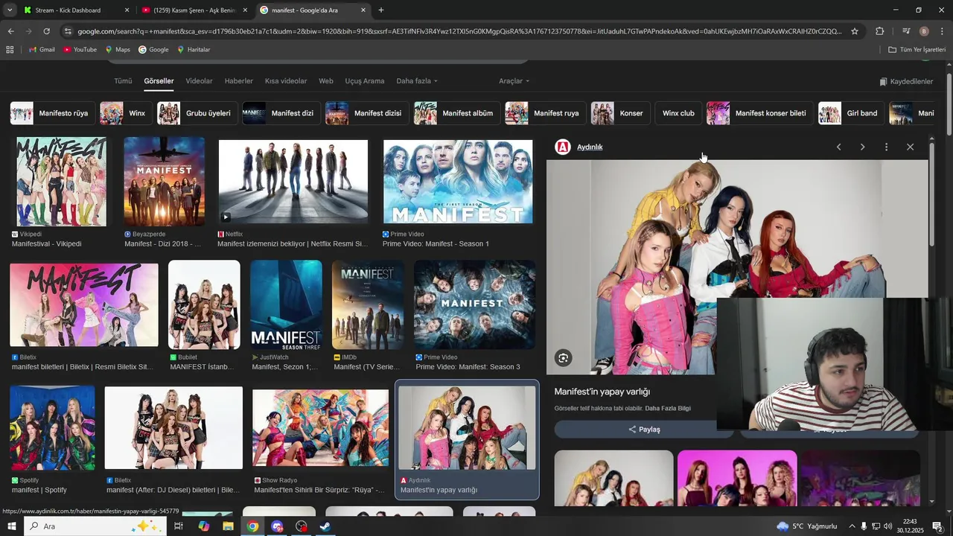The height and width of the screenshot is (536, 953).
Task: Show previous image in preview panel
Action: (838, 147)
